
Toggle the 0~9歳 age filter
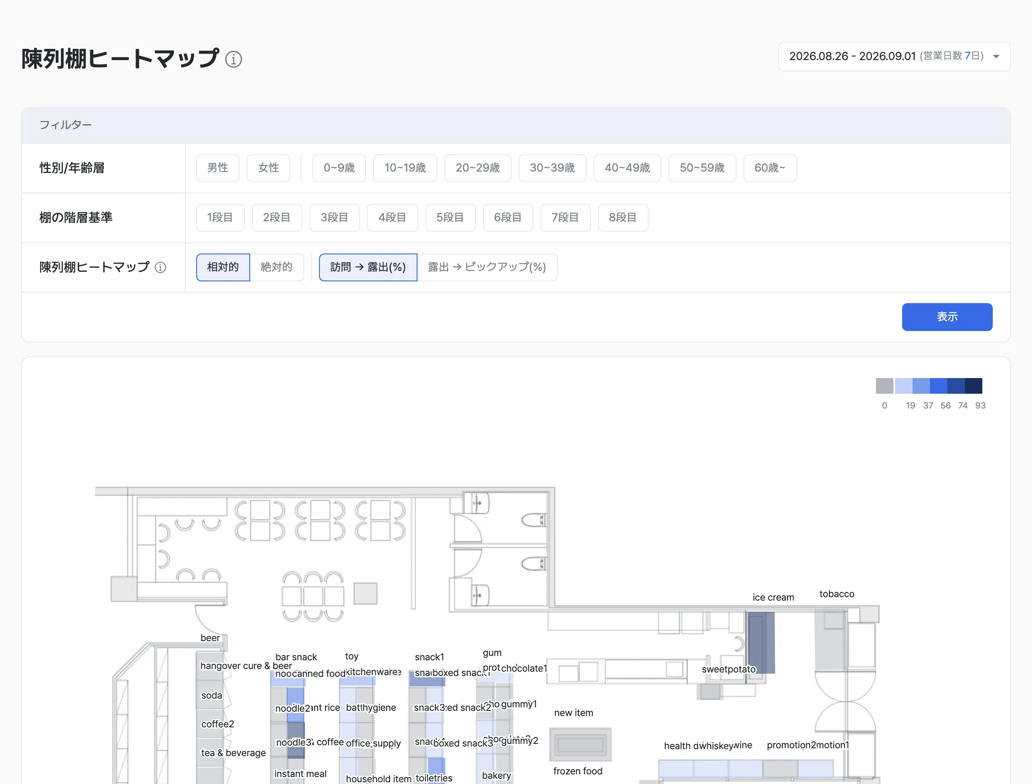point(339,168)
